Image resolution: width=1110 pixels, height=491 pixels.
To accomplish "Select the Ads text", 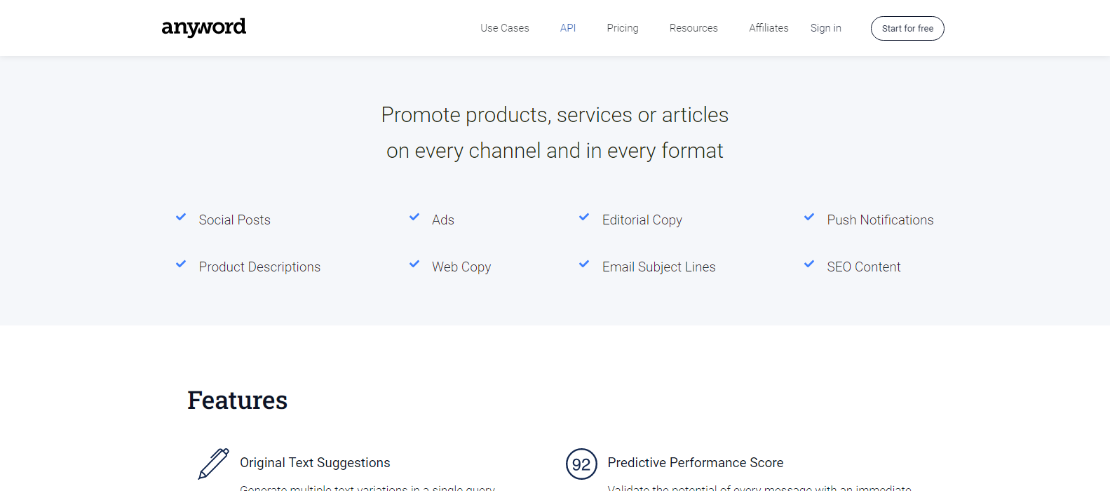I will pyautogui.click(x=443, y=220).
